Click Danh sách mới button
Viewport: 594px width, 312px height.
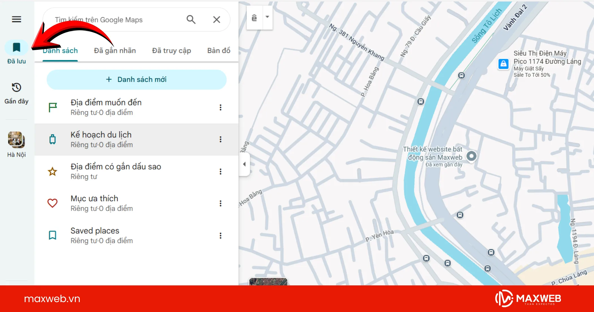click(x=137, y=79)
